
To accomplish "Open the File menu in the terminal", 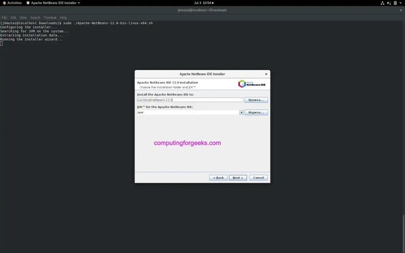I will pos(4,17).
